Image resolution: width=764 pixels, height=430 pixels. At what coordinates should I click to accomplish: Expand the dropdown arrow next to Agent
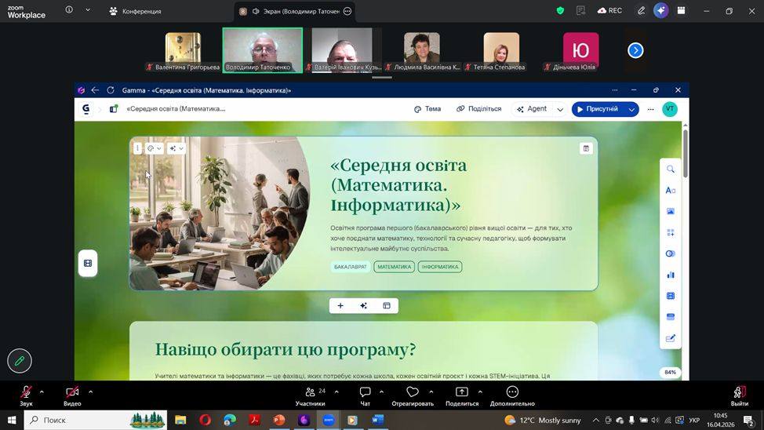coord(560,110)
